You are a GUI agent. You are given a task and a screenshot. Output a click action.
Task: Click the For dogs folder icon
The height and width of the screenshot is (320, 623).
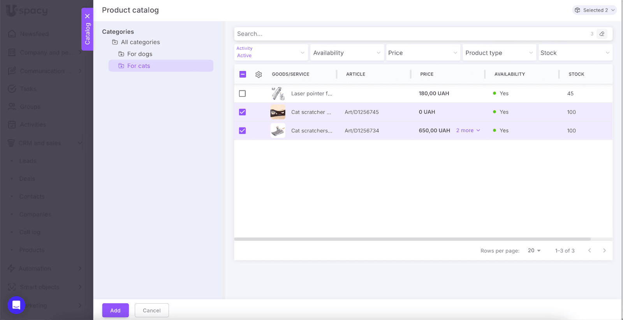tap(121, 54)
